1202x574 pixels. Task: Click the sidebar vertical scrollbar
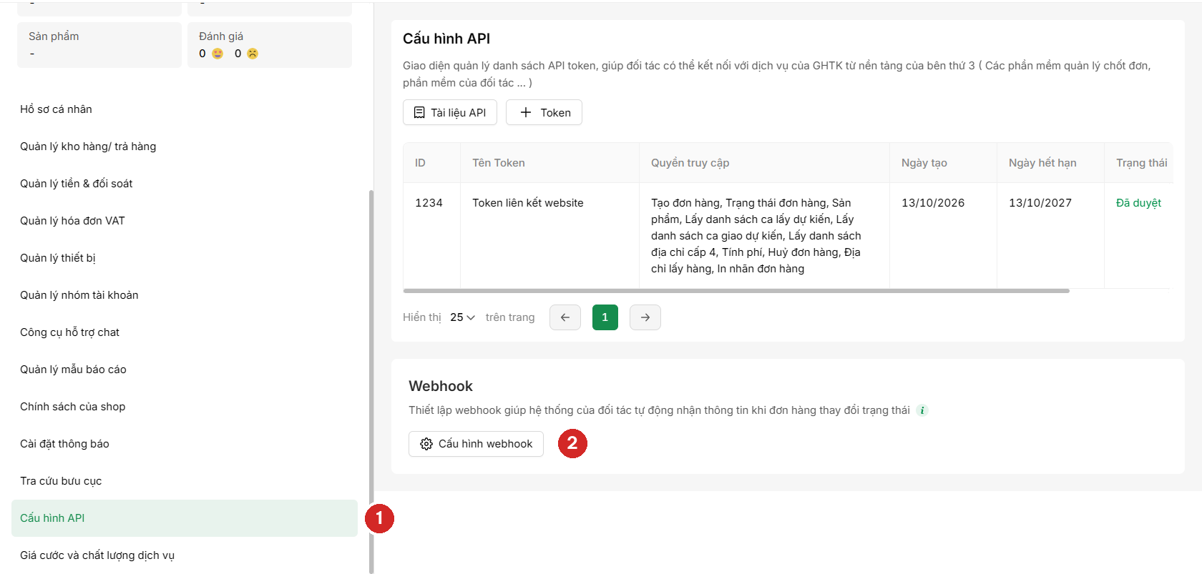(x=371, y=382)
